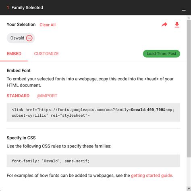Click the font-family CSS rule code box
This screenshot has width=191, height=191.
(x=93, y=161)
